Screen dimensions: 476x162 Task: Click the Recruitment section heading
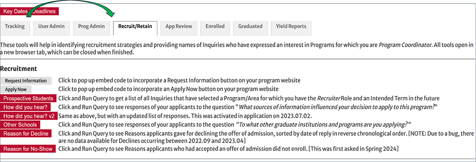pyautogui.click(x=19, y=69)
